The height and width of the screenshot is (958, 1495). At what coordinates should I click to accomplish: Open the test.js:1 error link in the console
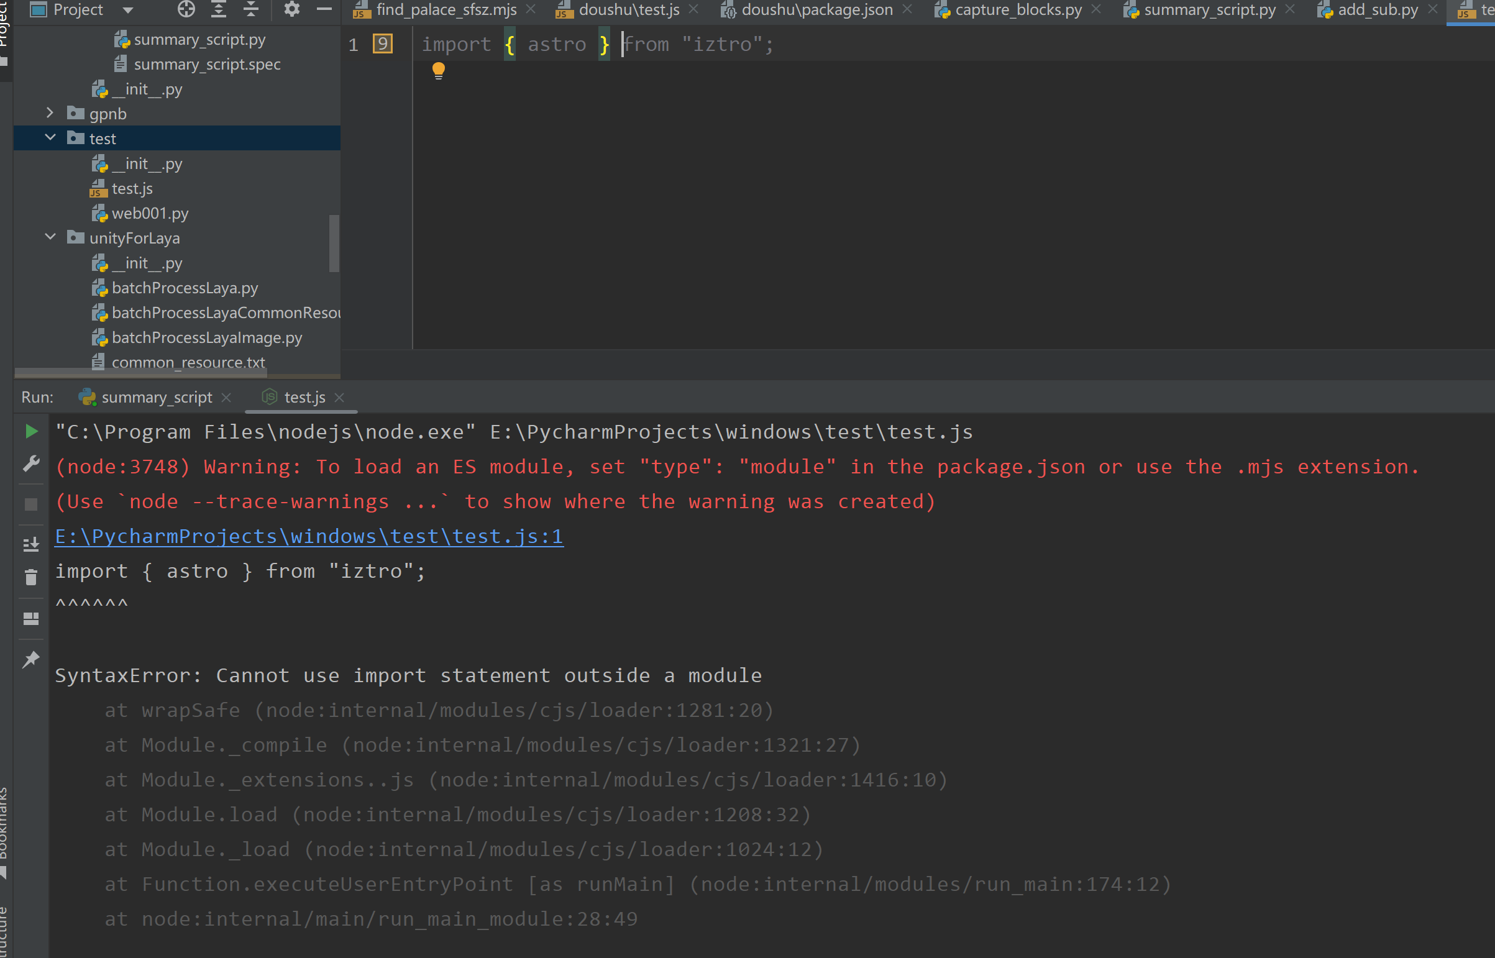pyautogui.click(x=309, y=536)
